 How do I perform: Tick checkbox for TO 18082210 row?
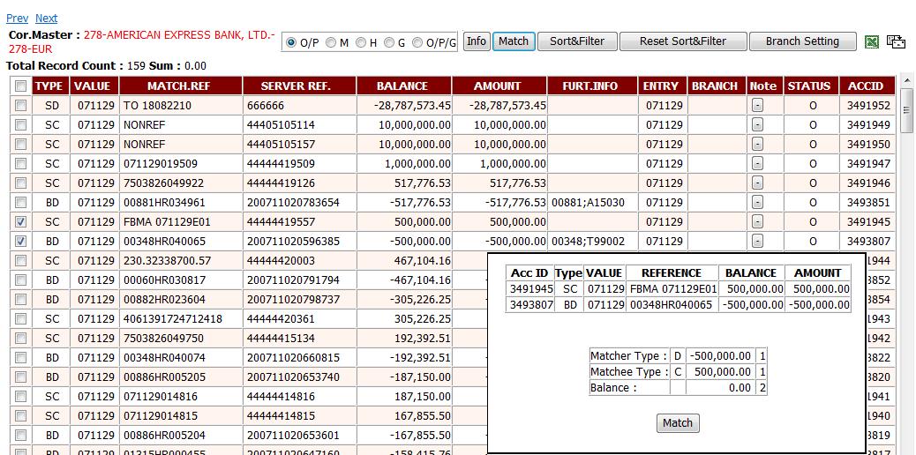pos(20,106)
